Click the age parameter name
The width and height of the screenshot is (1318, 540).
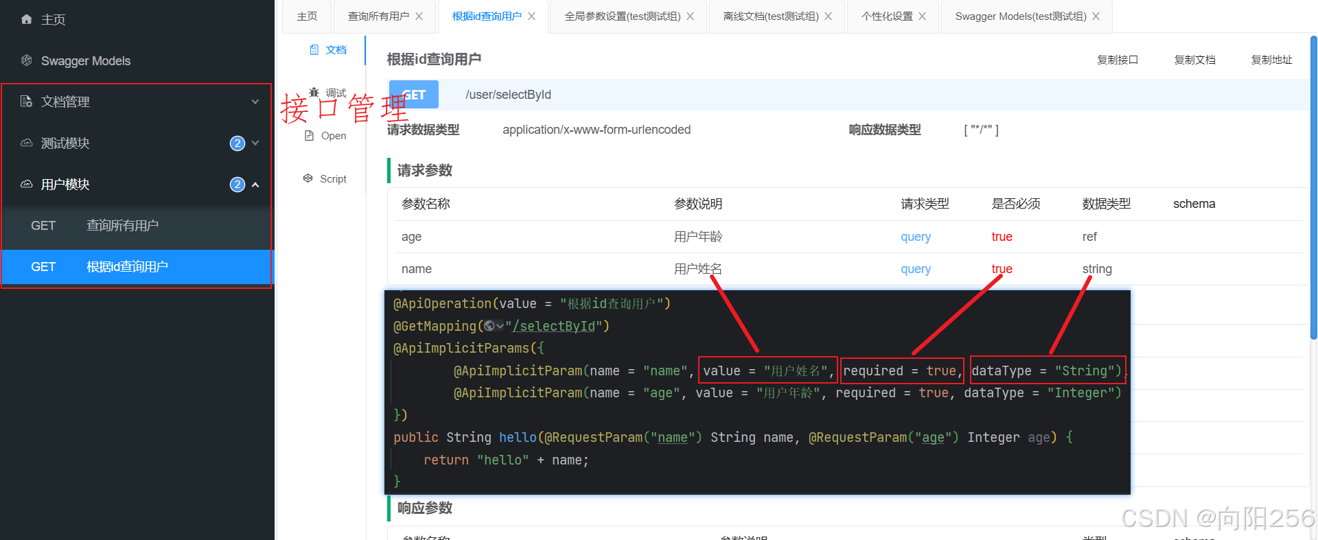click(411, 237)
